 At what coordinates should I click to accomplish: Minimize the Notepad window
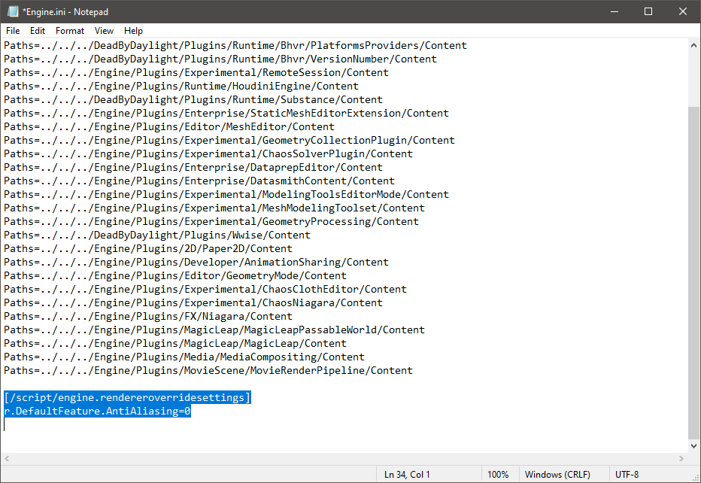(x=615, y=12)
